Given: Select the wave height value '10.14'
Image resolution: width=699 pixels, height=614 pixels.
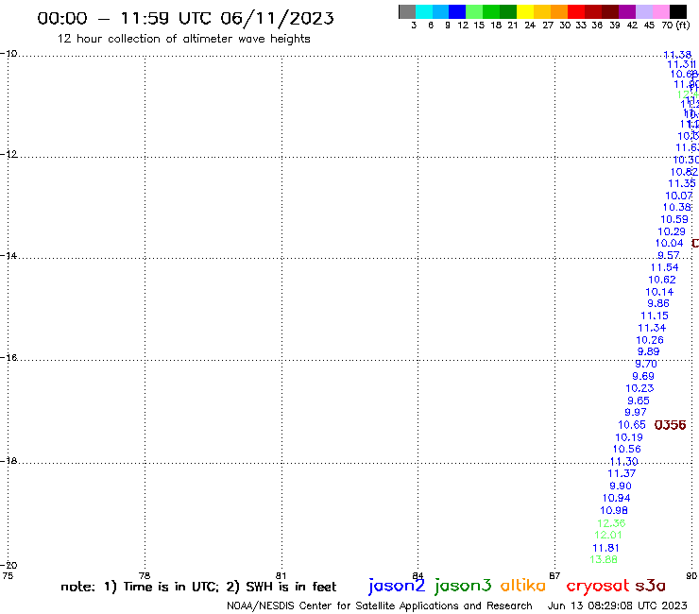Looking at the screenshot, I should pos(659,292).
